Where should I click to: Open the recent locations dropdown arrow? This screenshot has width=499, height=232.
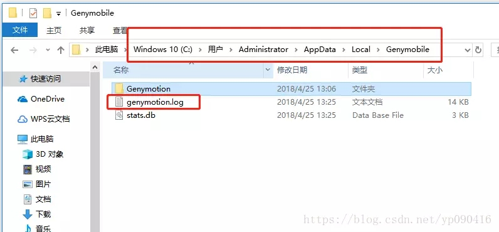click(48, 50)
